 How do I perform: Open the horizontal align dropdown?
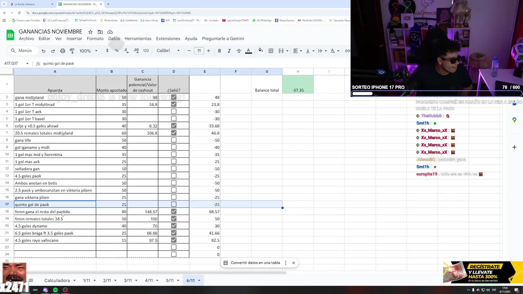(297, 51)
